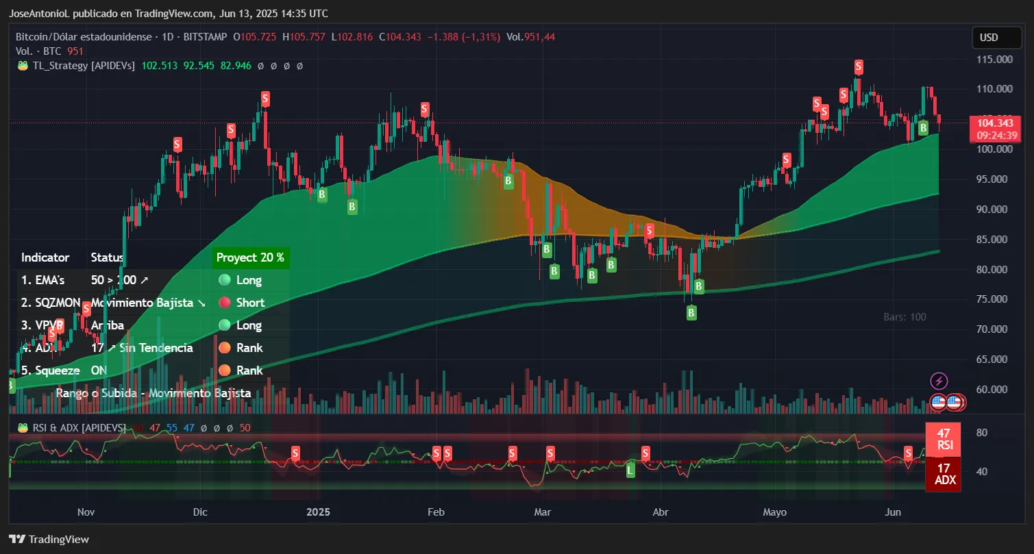Viewport: 1034px width, 554px height.
Task: Open the USD currency selector
Action: (997, 37)
